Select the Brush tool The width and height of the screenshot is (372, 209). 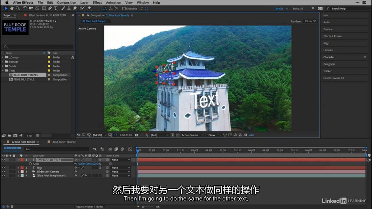click(63, 8)
